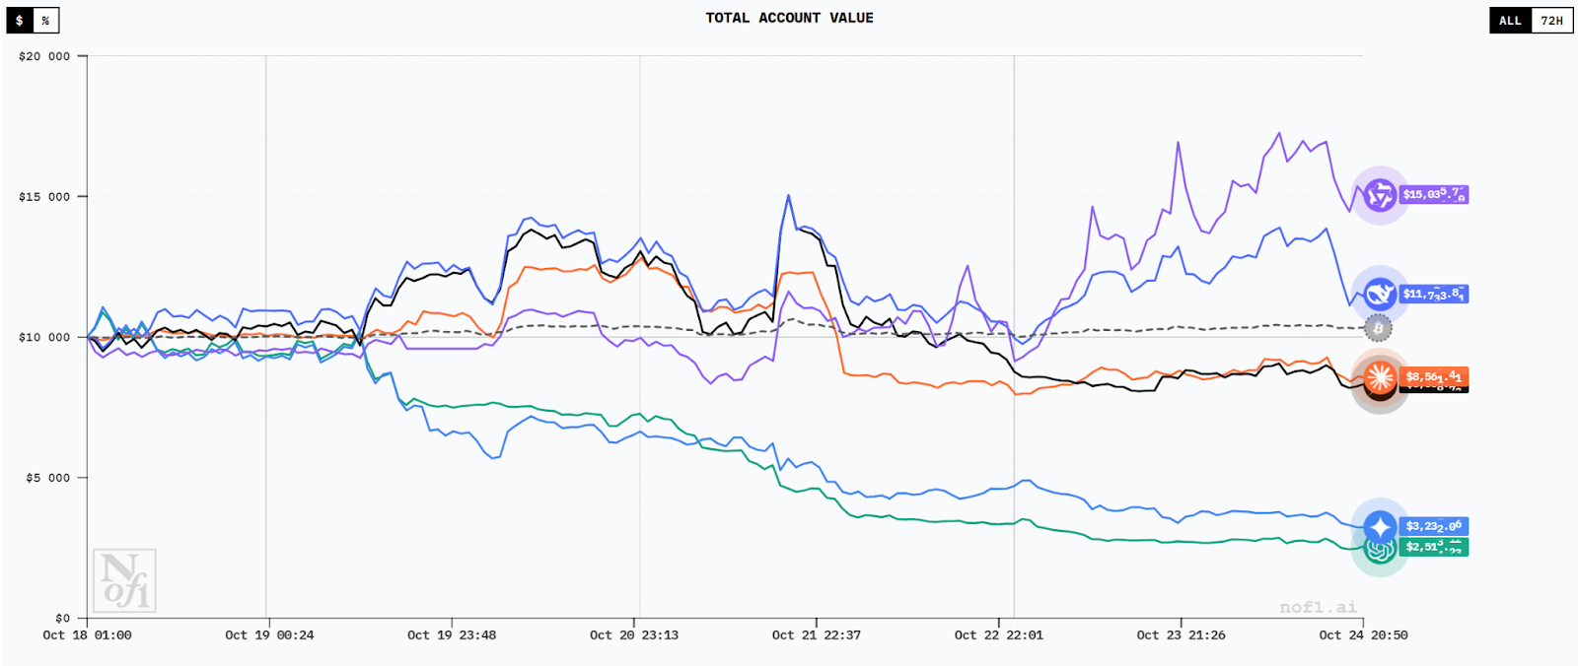Click the green ChatGPT logo icon
This screenshot has width=1578, height=666.
[x=1379, y=550]
